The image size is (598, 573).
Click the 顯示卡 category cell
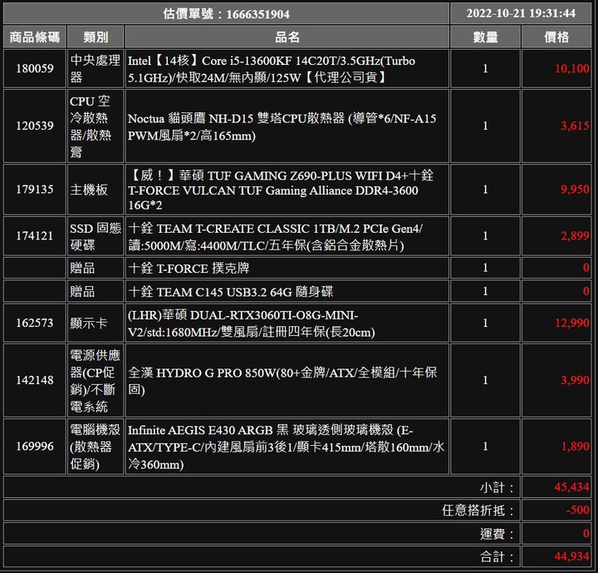(x=96, y=324)
